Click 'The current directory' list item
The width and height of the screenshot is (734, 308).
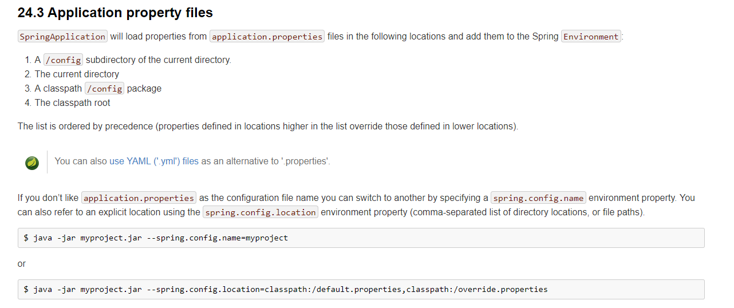pos(77,74)
